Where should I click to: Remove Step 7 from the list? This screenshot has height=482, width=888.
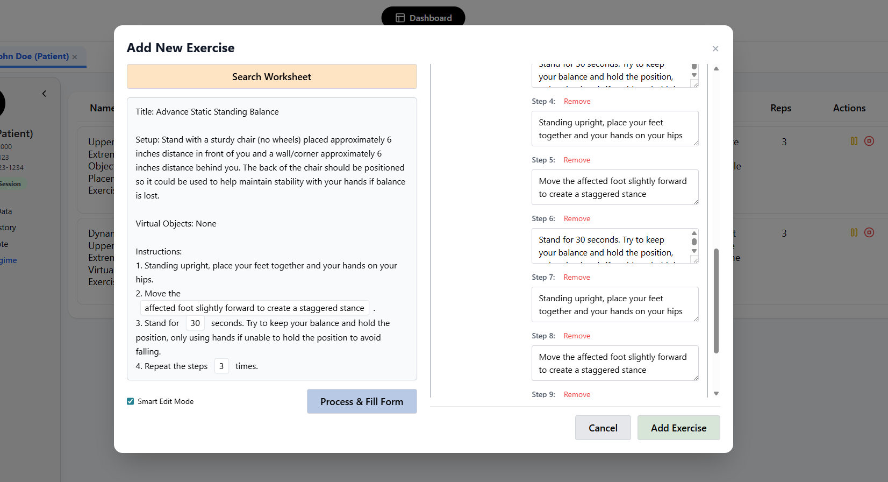pos(576,278)
